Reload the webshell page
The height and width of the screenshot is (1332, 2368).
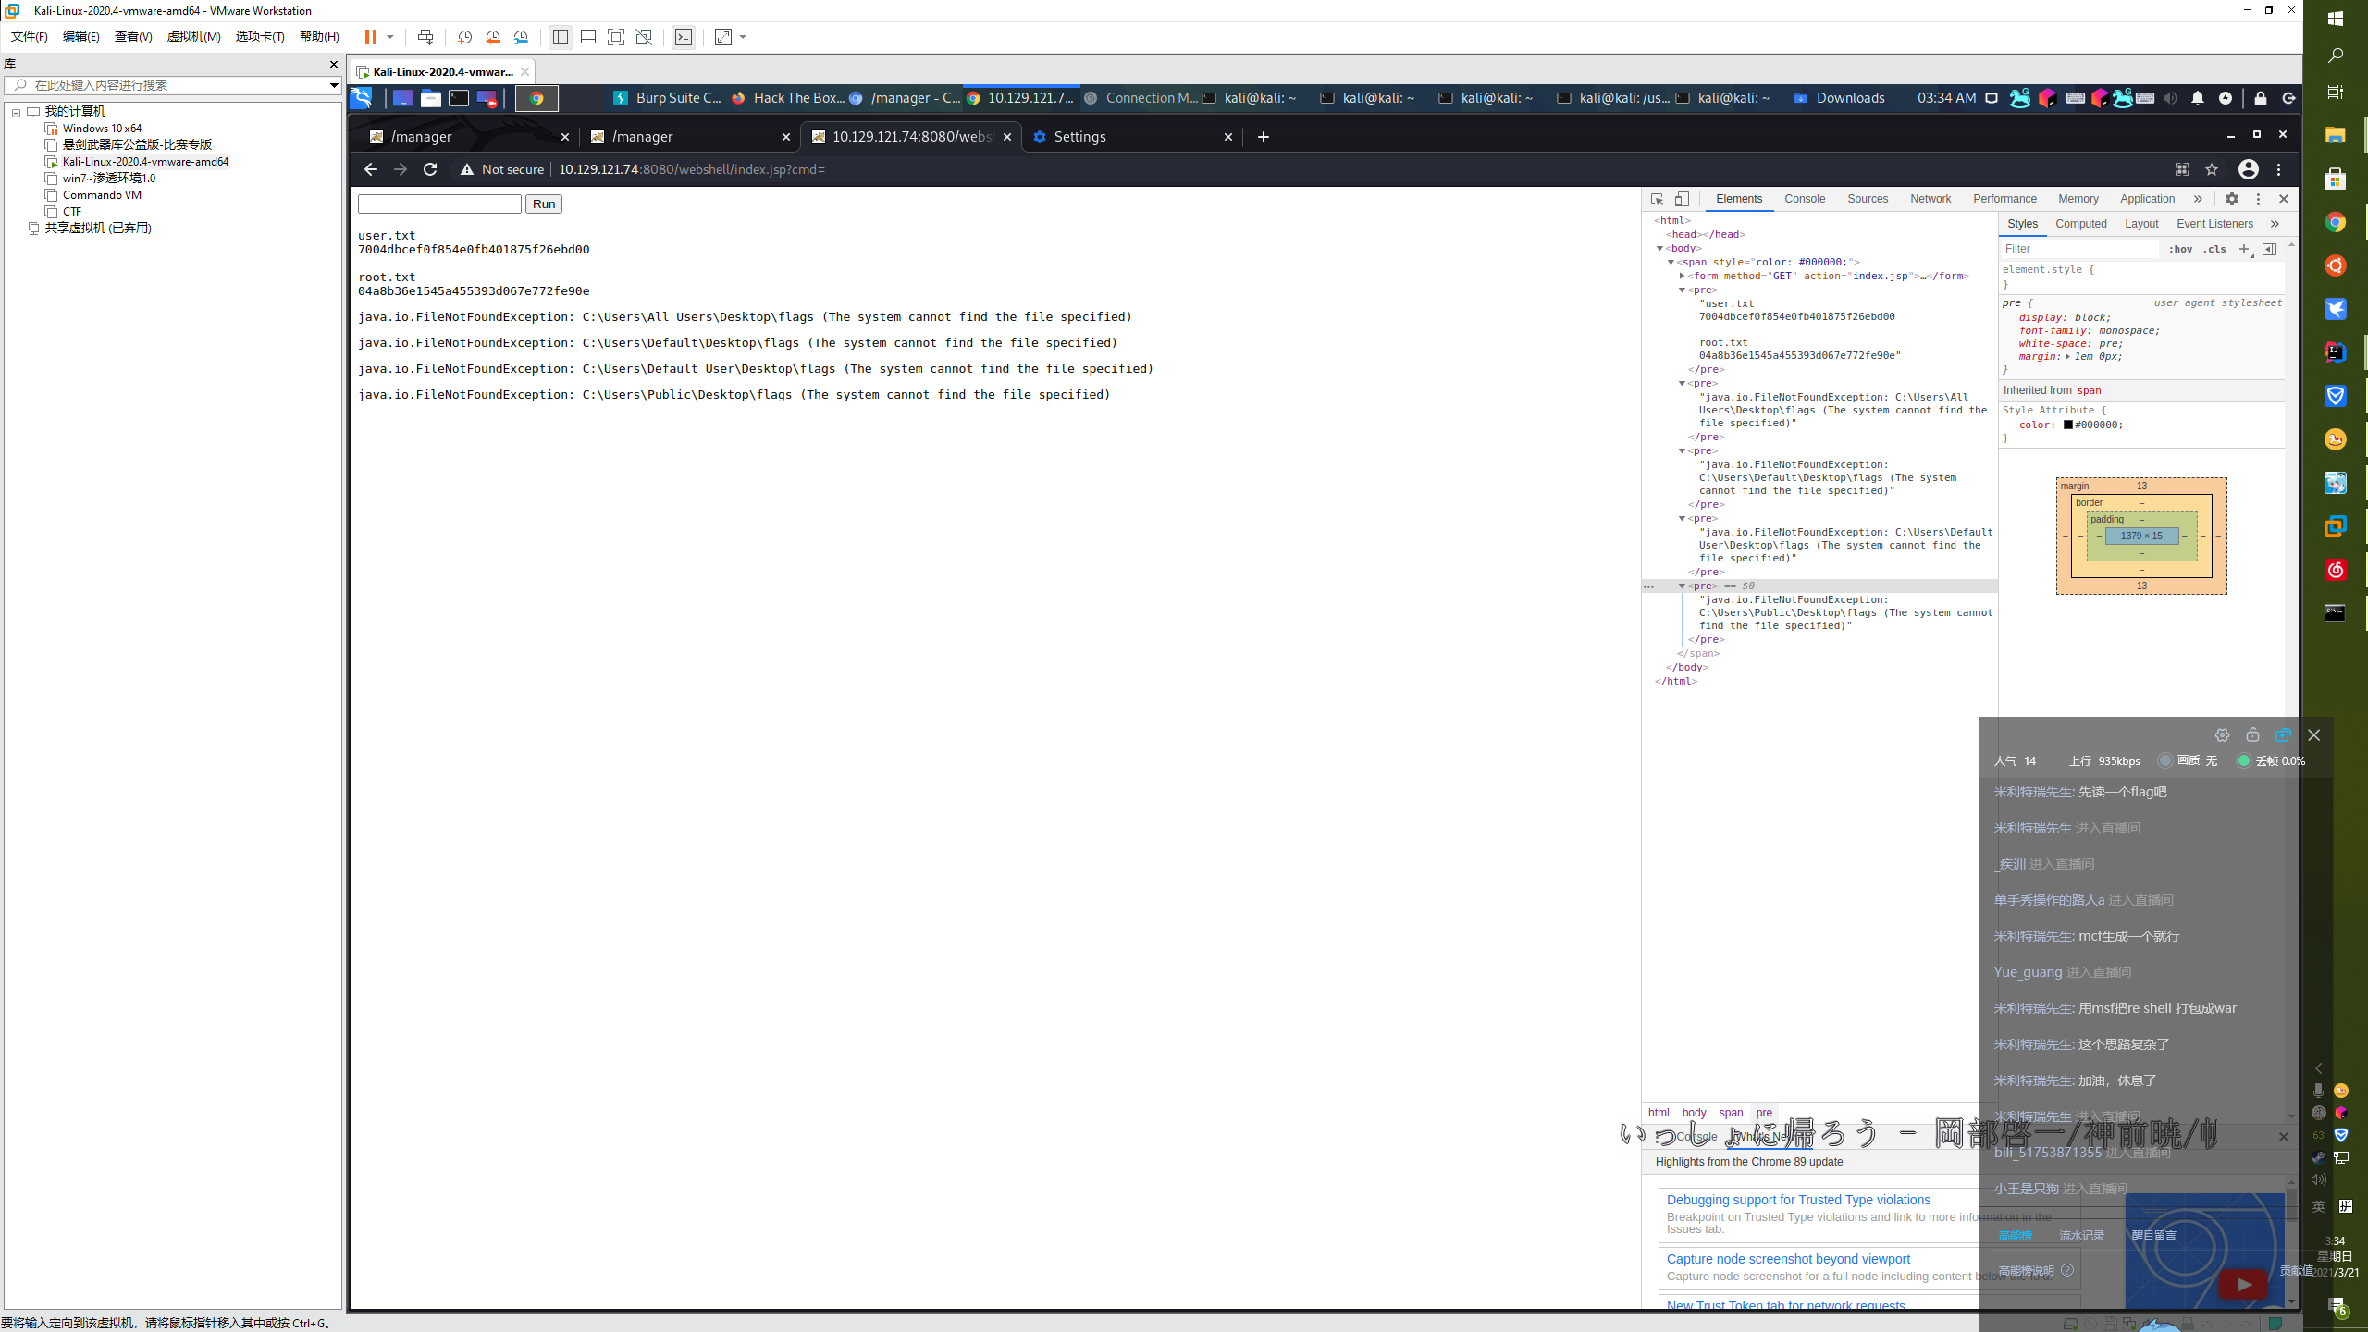click(x=430, y=169)
